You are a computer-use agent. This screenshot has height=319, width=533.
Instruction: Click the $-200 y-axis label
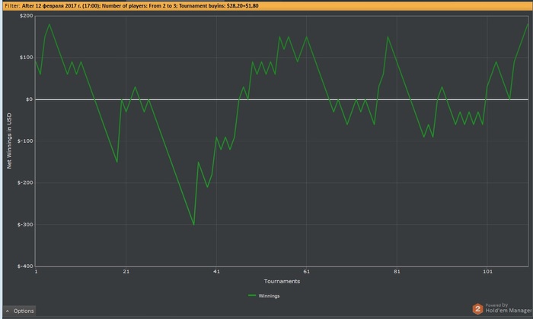(x=25, y=182)
